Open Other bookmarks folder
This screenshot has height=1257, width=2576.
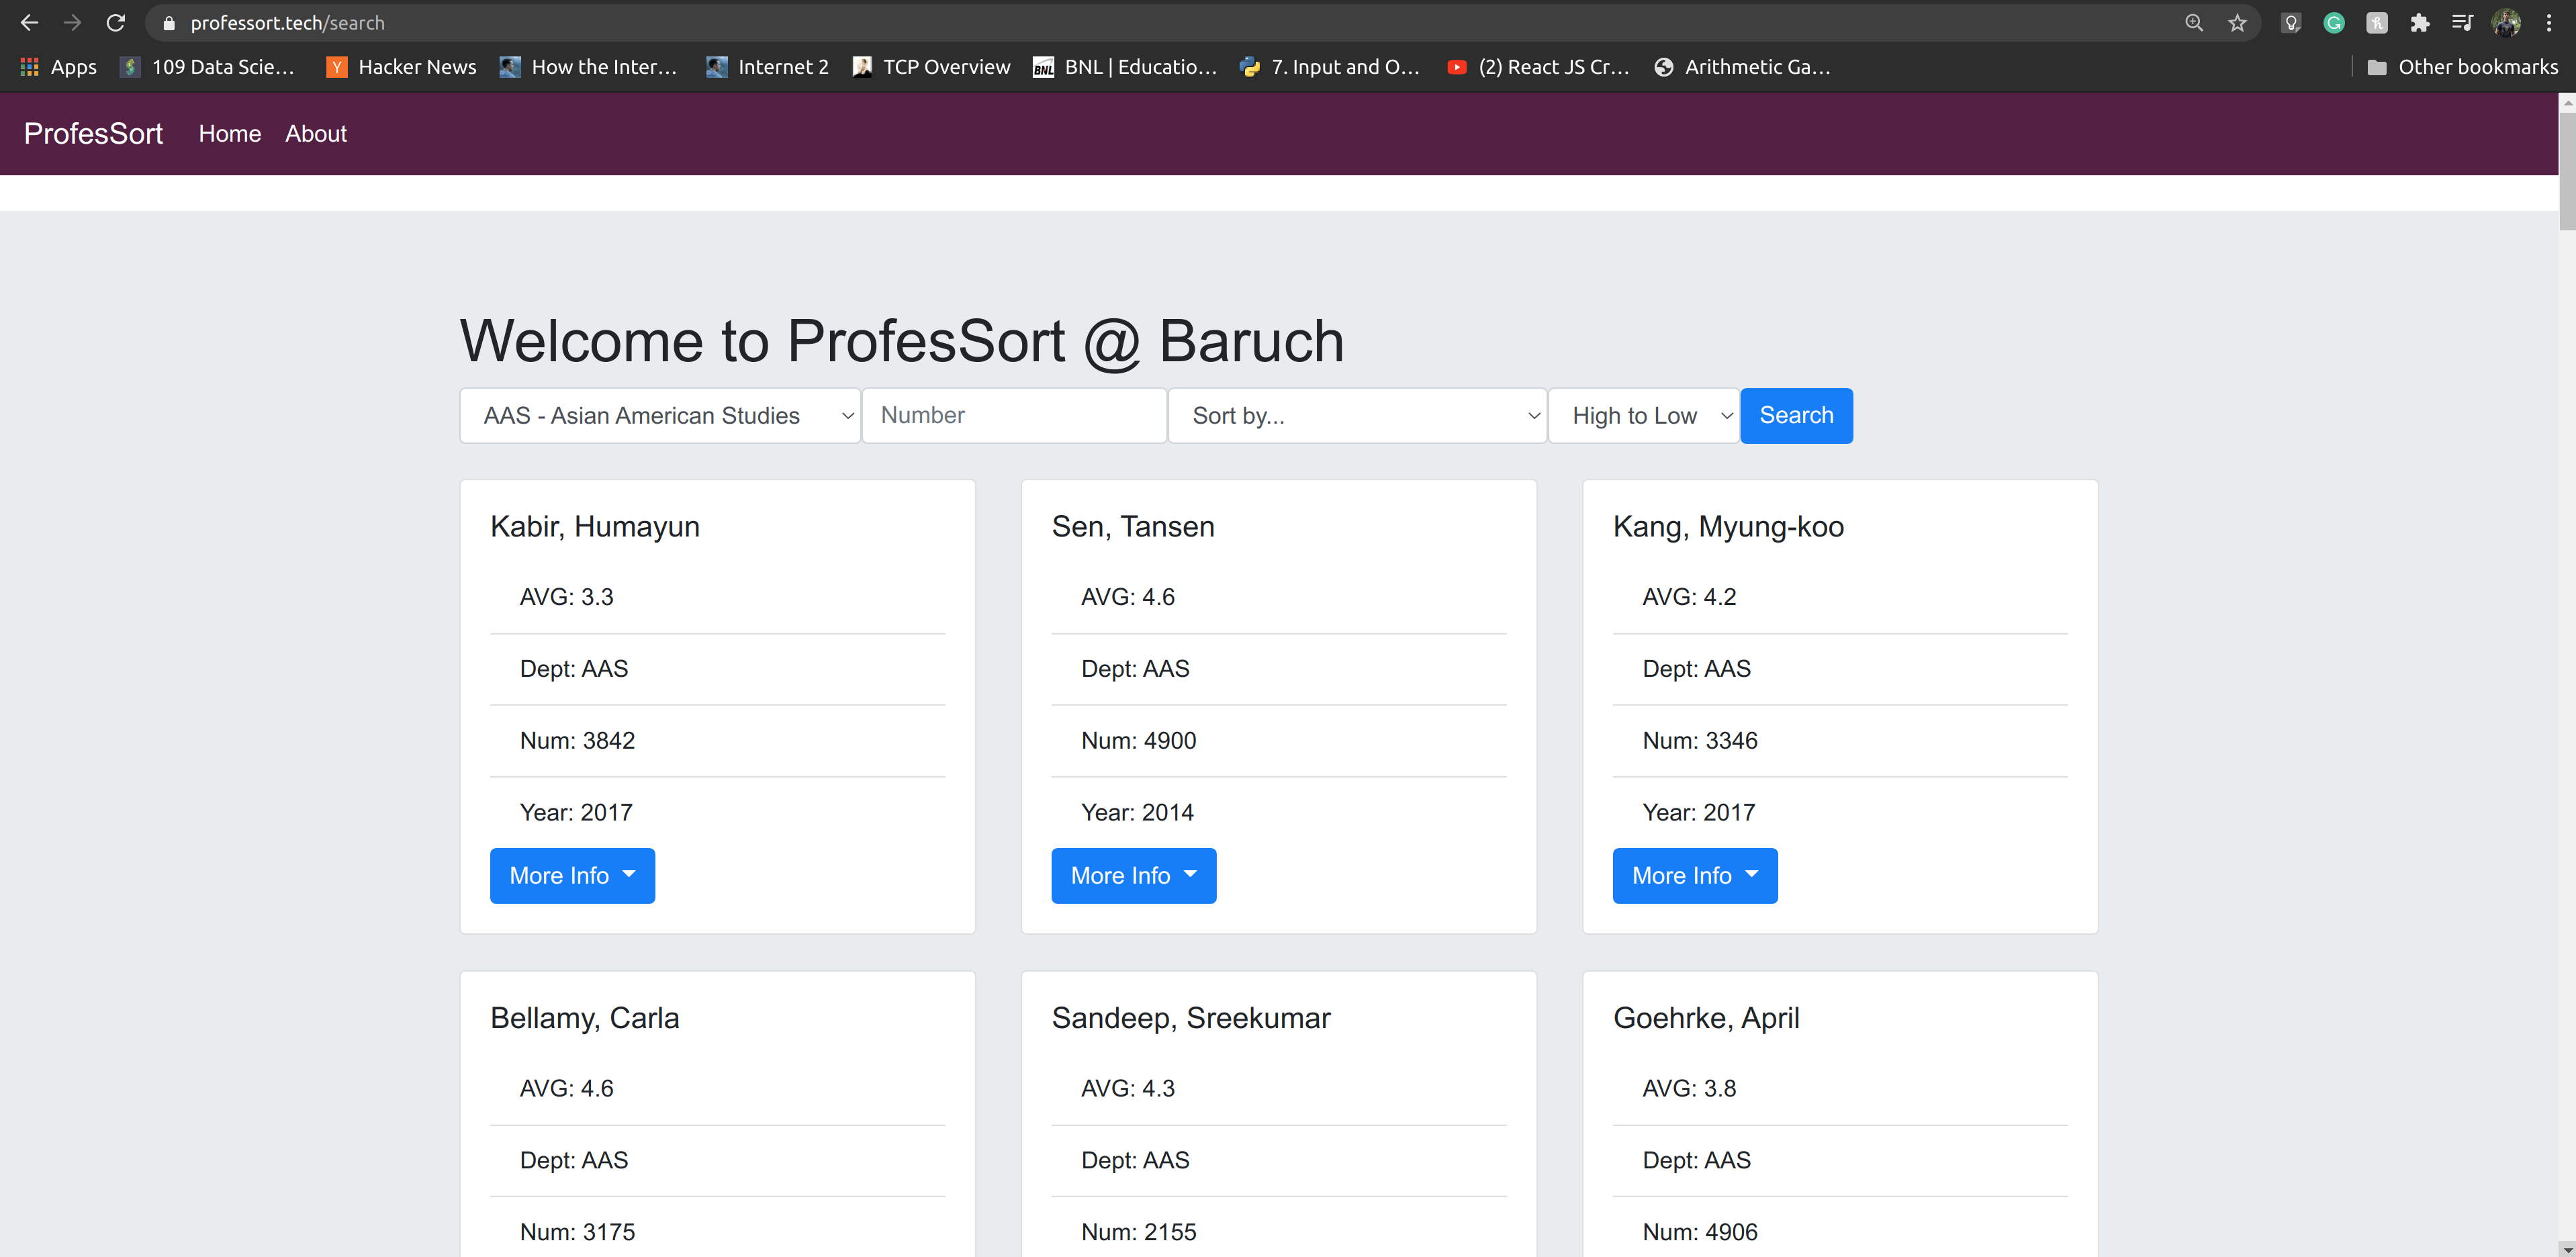click(2463, 67)
